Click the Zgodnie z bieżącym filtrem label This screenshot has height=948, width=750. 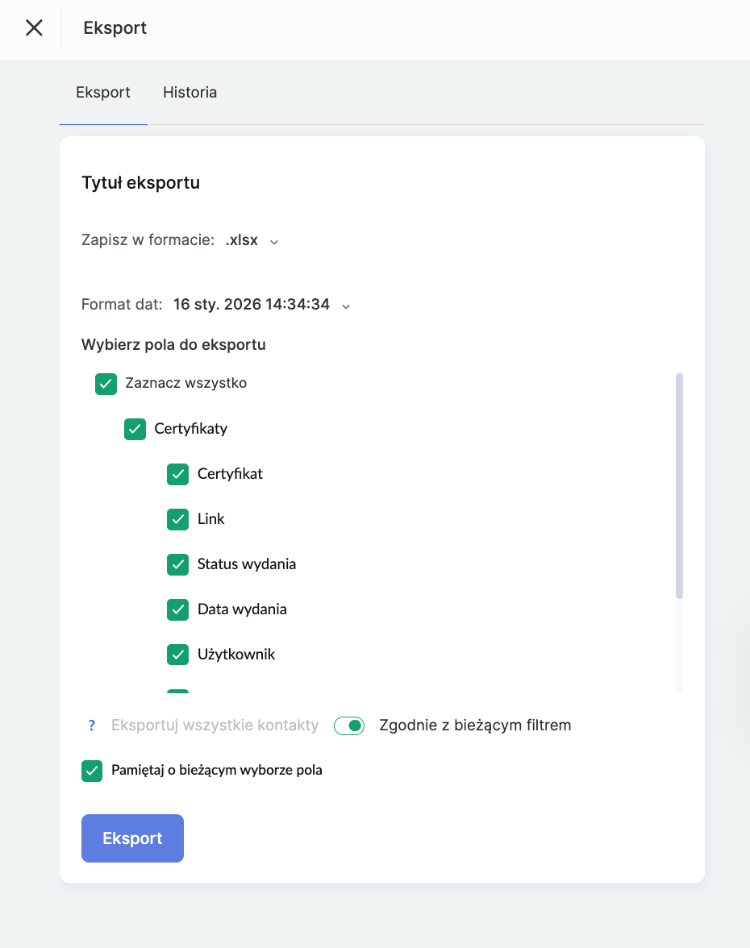pos(475,726)
